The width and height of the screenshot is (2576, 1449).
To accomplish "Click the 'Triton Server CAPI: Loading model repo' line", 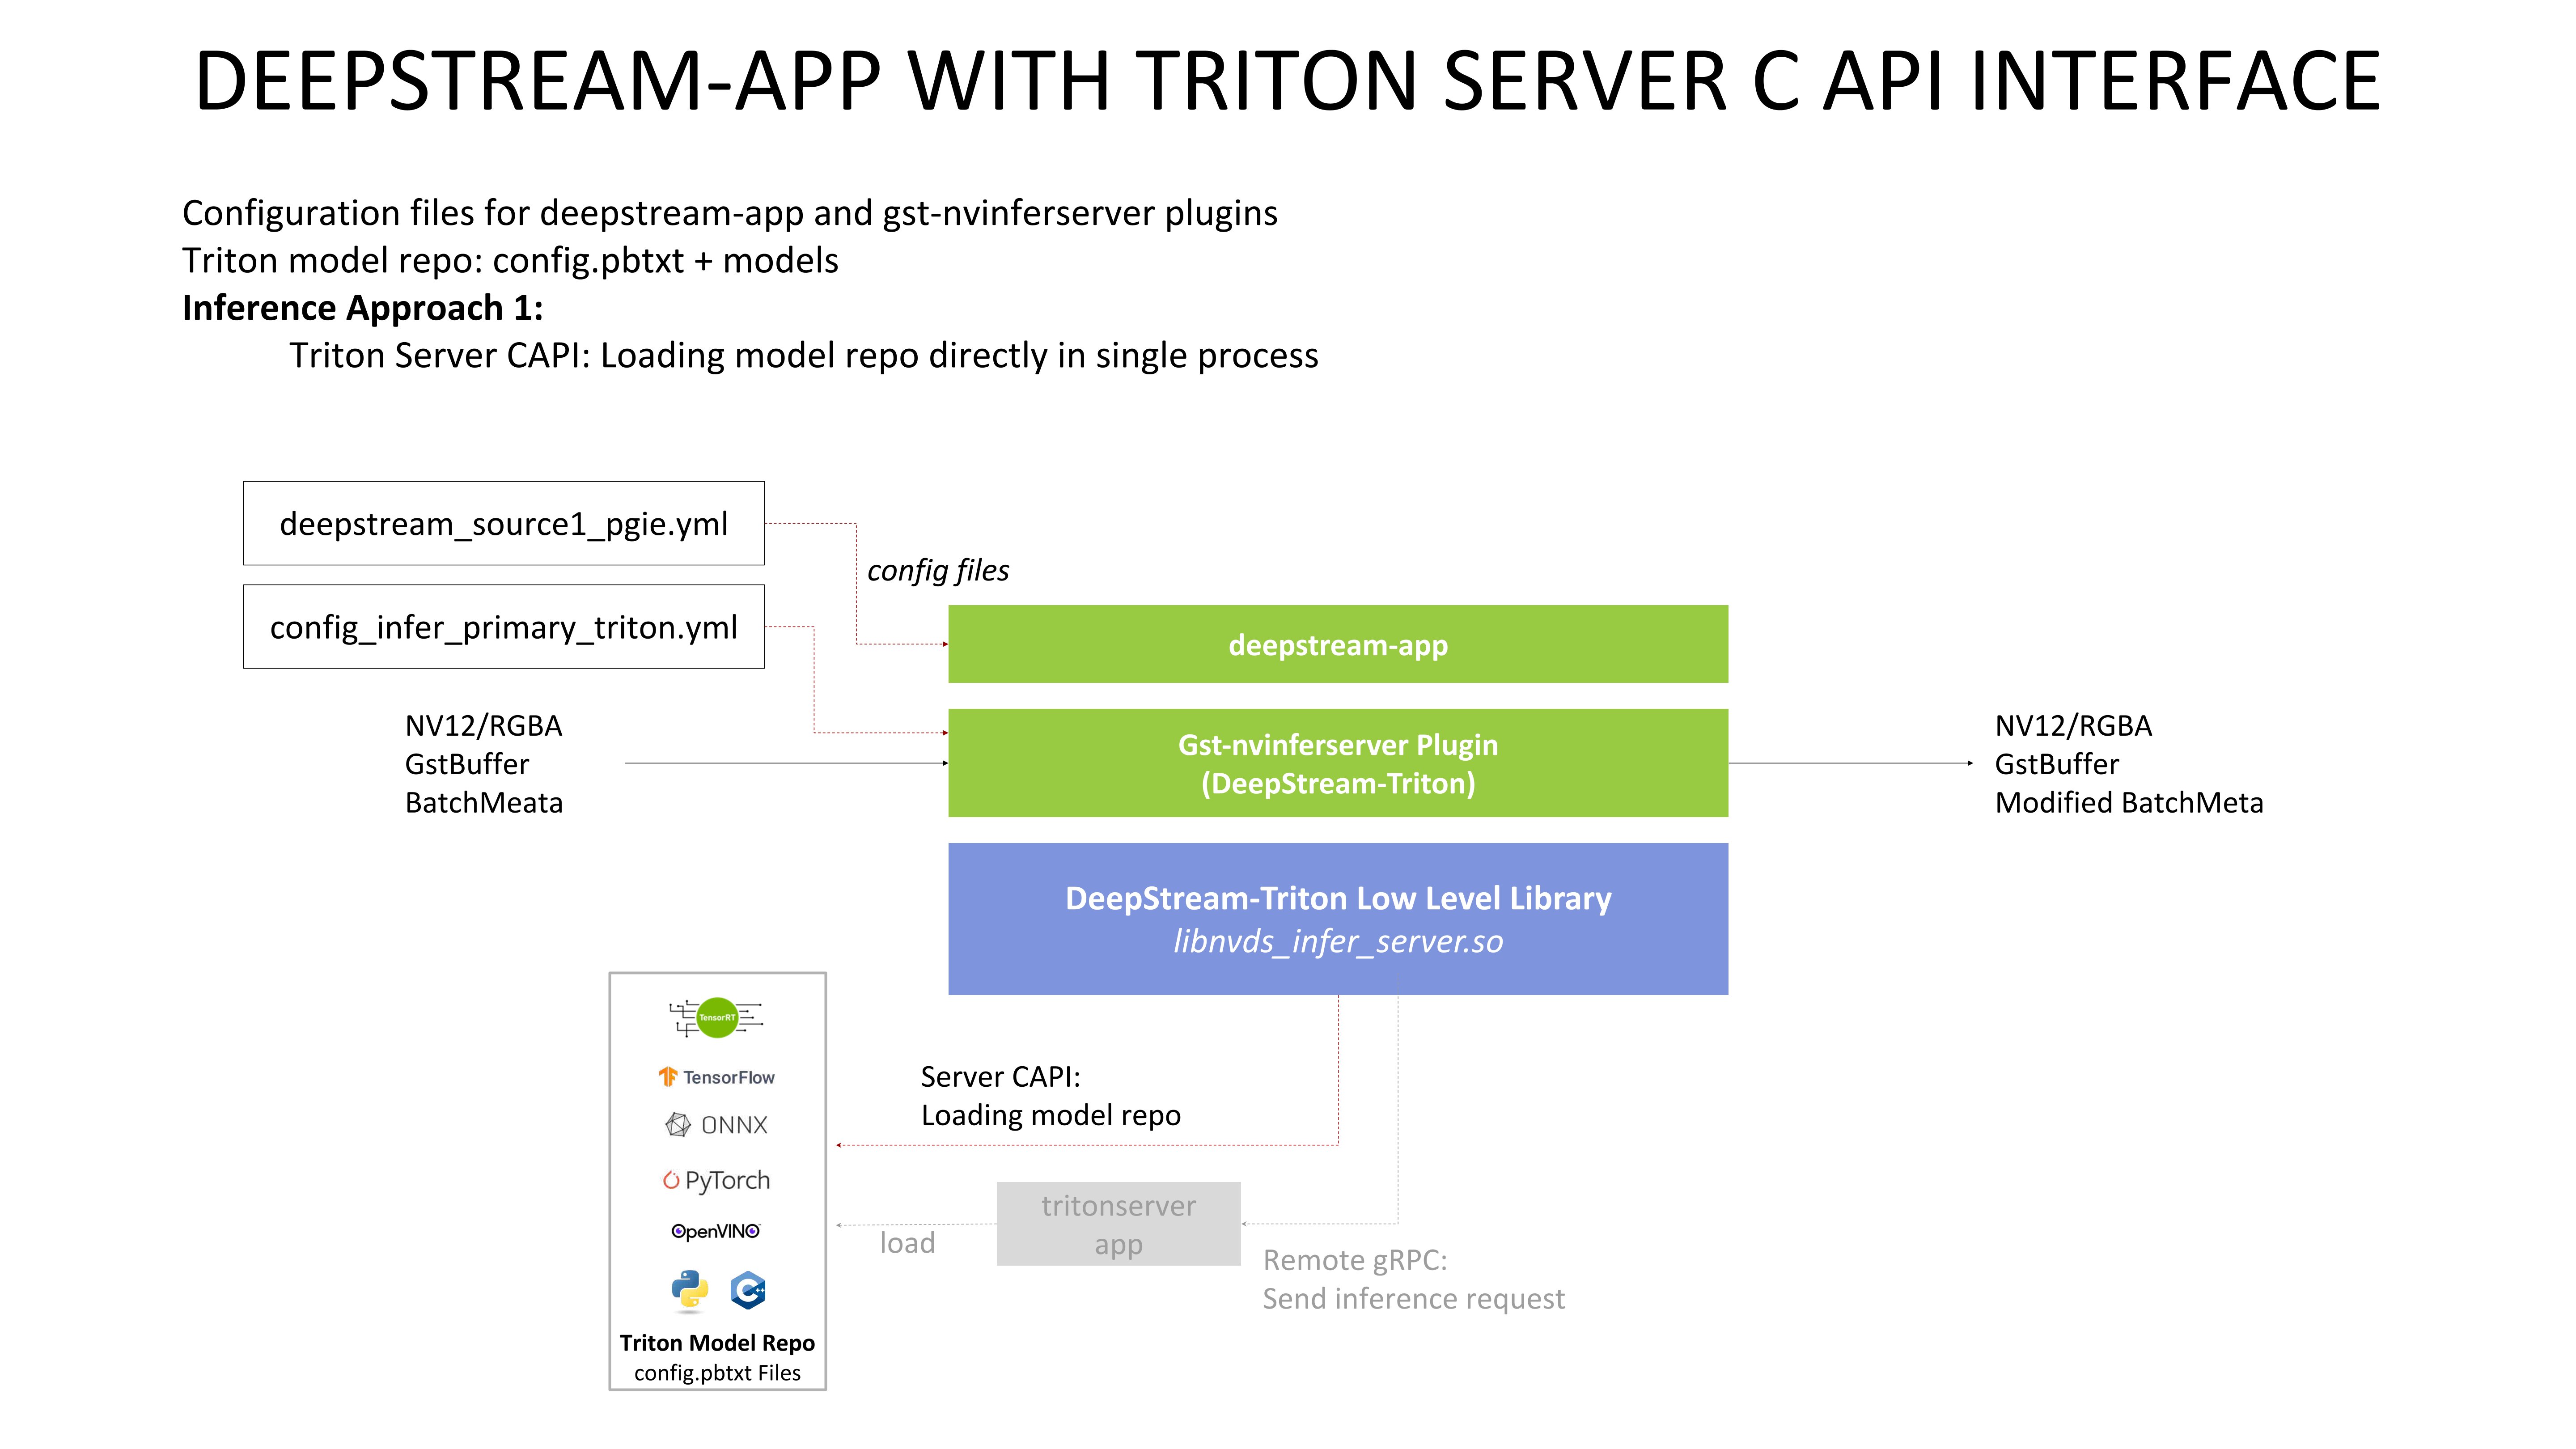I will click(x=804, y=356).
